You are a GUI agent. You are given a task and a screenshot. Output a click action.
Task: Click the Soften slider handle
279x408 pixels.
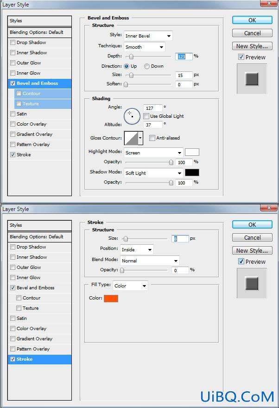coord(126,84)
